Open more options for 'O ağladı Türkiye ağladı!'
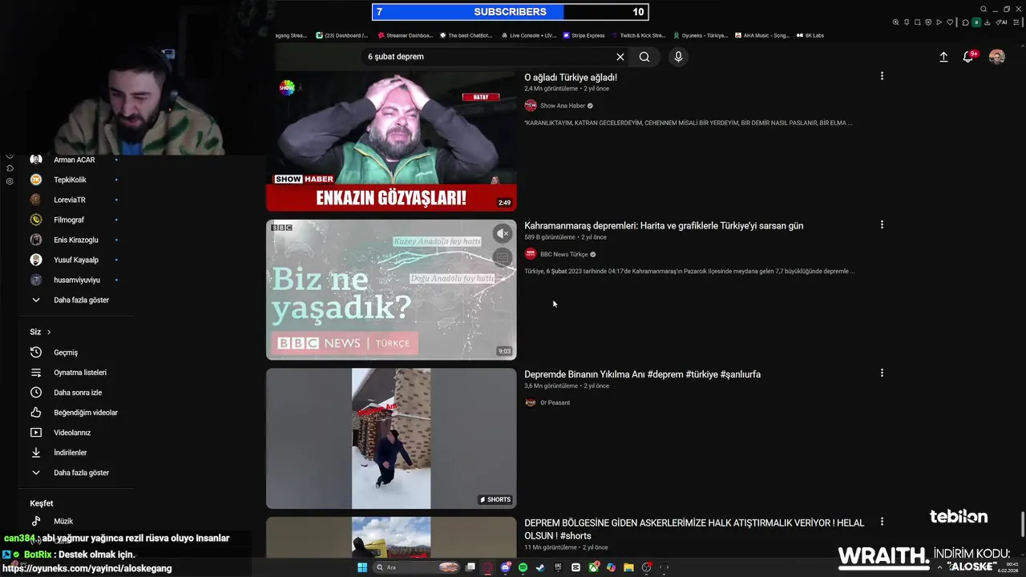Viewport: 1026px width, 577px height. tap(882, 76)
